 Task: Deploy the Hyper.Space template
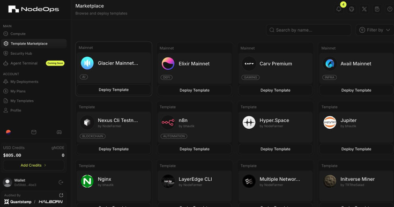[276, 149]
